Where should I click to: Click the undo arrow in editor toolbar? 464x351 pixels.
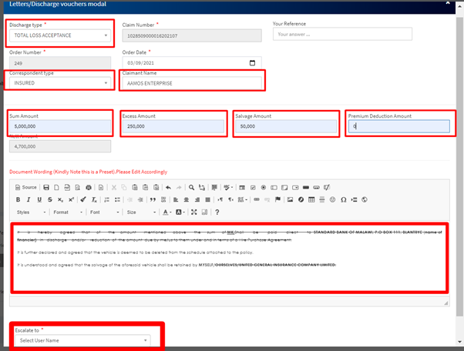coord(167,187)
